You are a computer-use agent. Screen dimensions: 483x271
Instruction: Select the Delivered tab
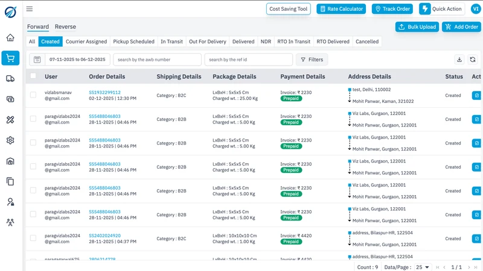coord(243,42)
